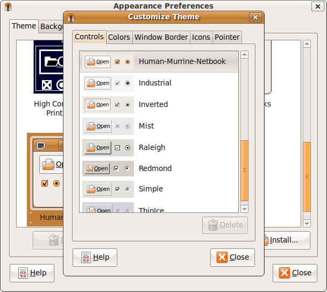
Task: Select the radio button in Raleigh preview
Action: (127, 147)
